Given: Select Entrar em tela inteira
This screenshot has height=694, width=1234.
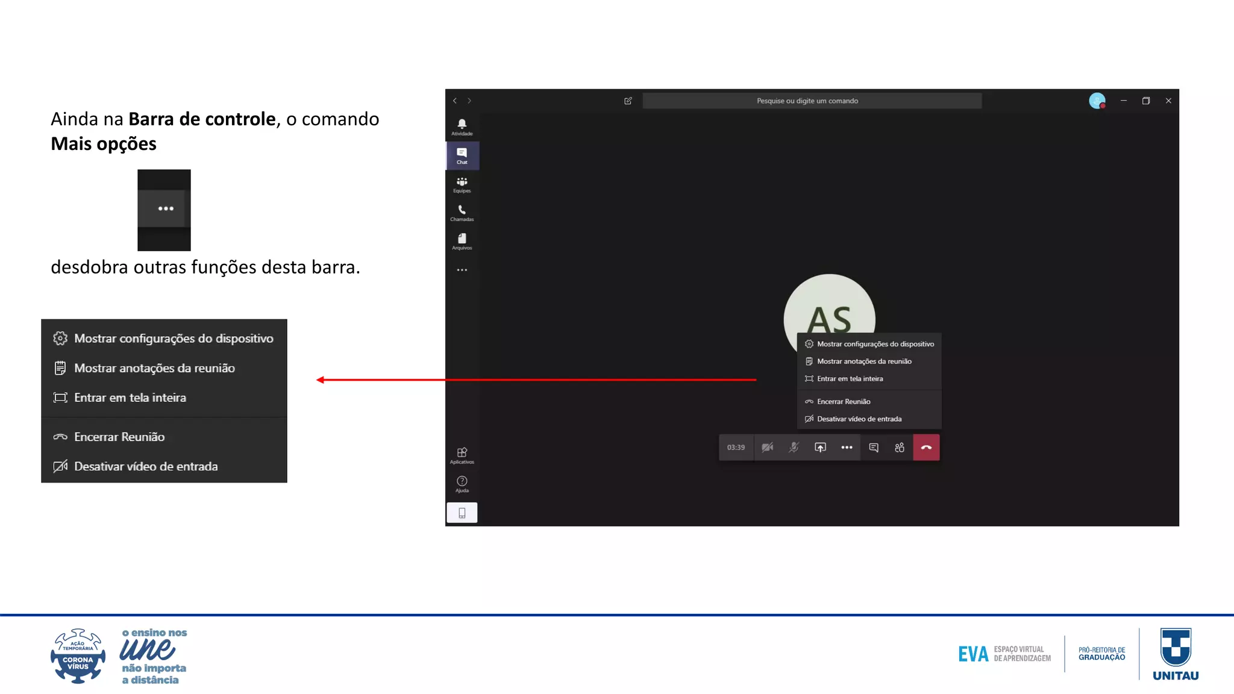Looking at the screenshot, I should (x=850, y=379).
